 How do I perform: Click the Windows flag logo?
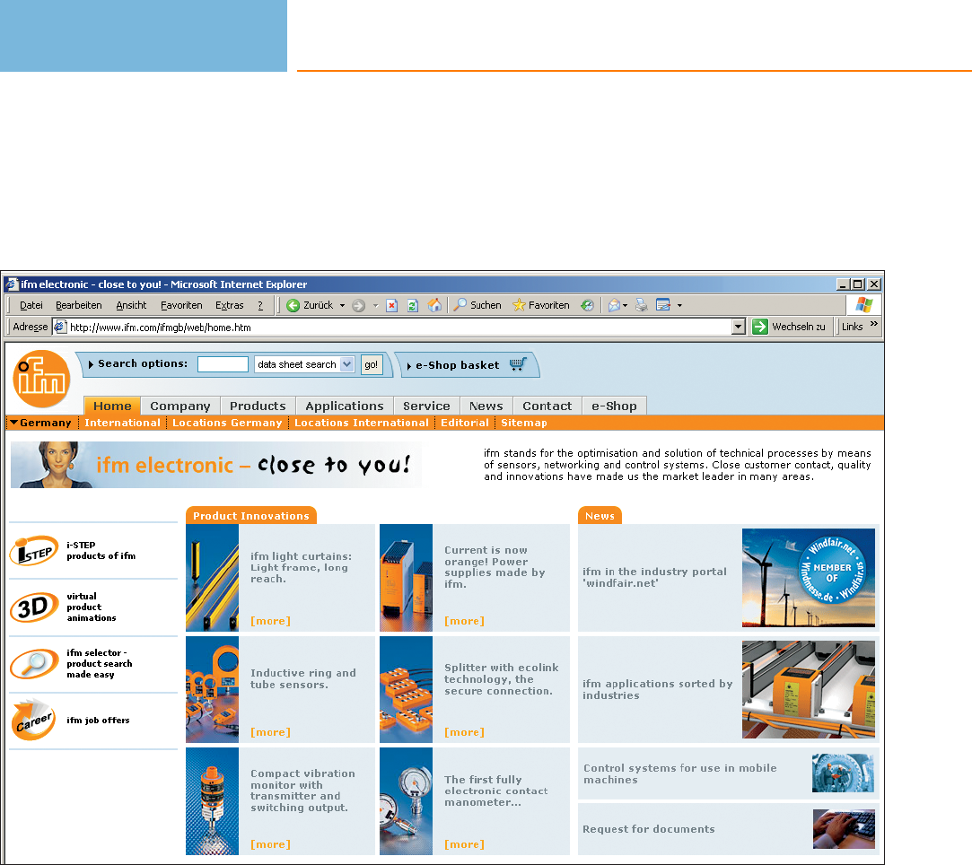864,305
